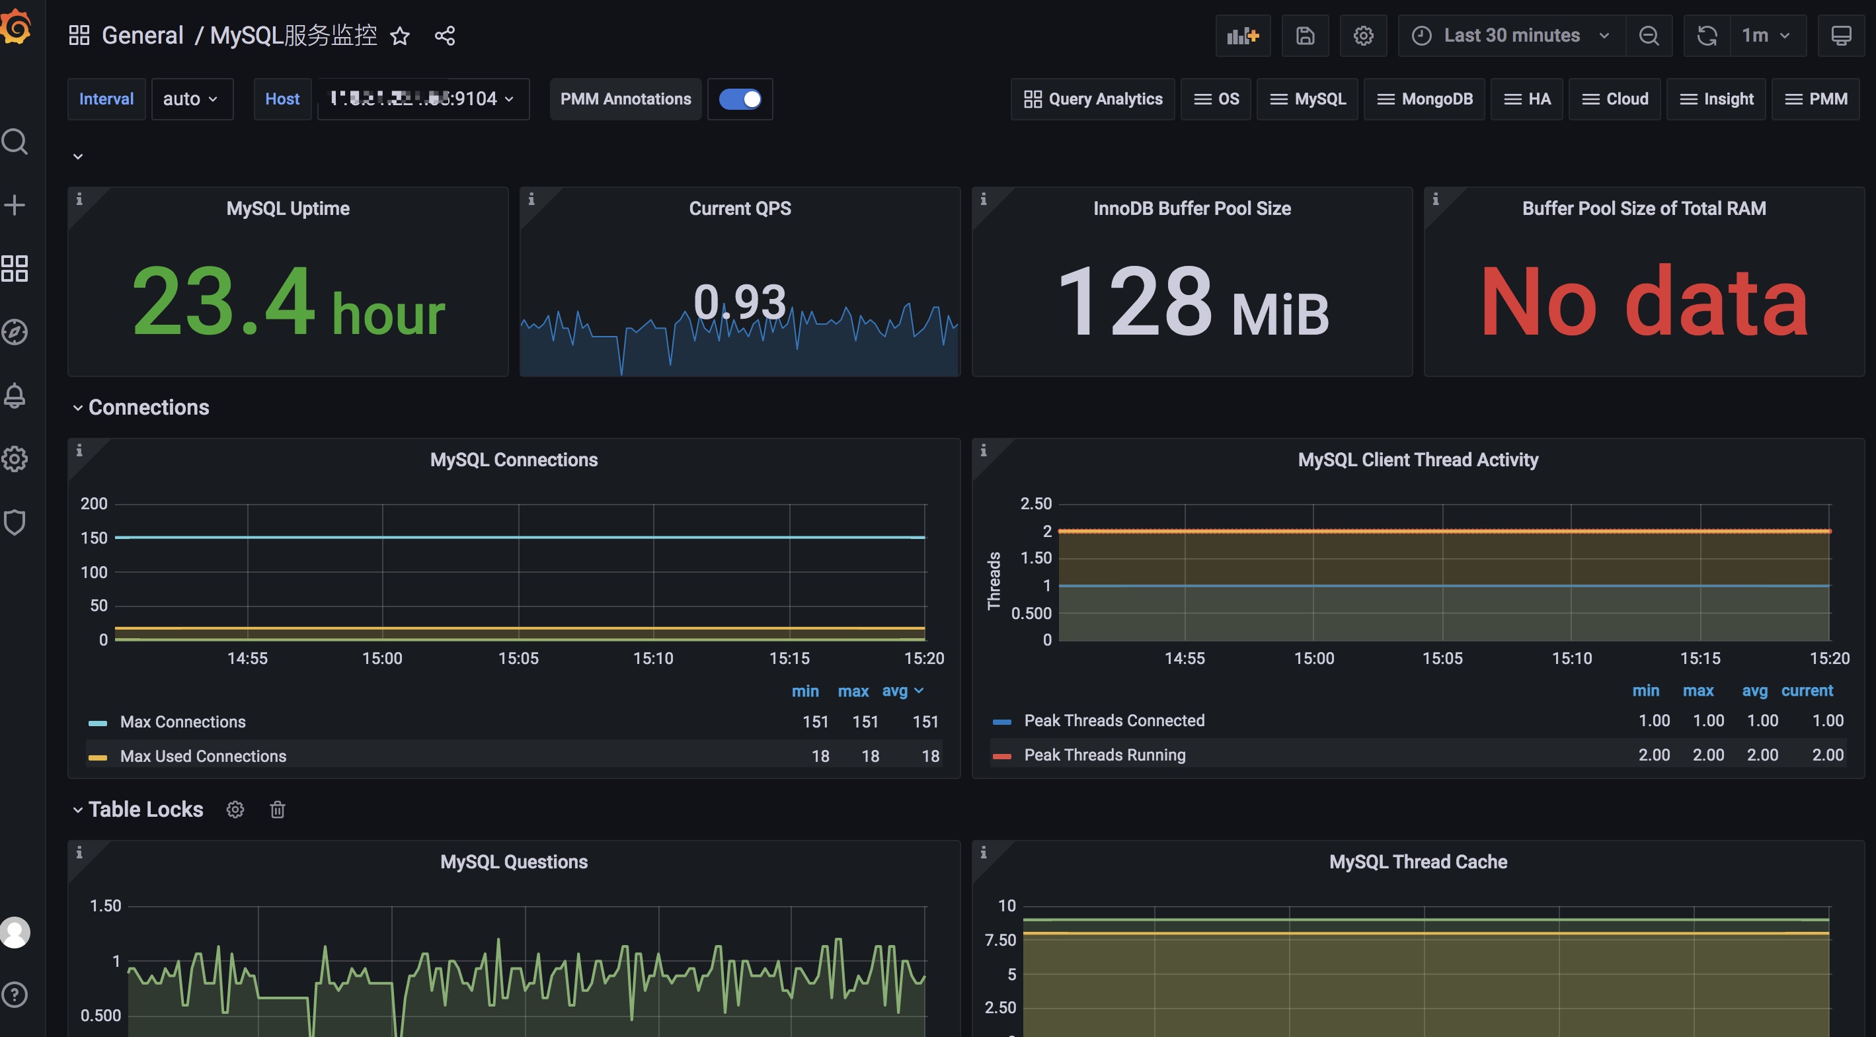Open Current QPS panel title menu
1876x1037 pixels.
click(x=740, y=208)
